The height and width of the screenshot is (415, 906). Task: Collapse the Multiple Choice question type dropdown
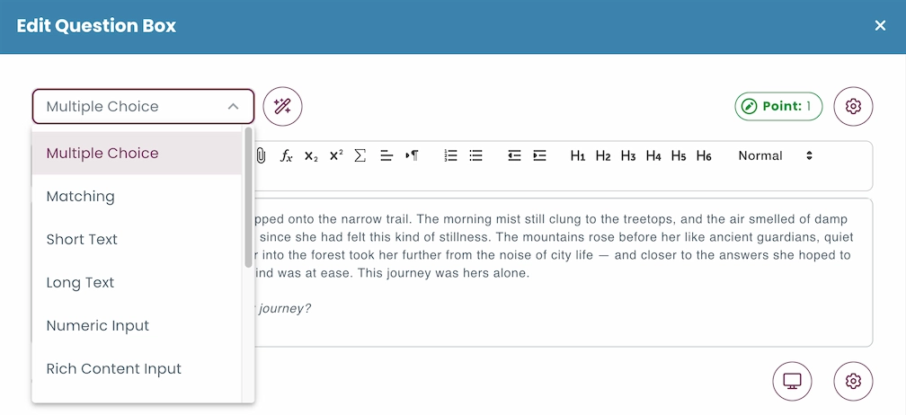pos(143,106)
